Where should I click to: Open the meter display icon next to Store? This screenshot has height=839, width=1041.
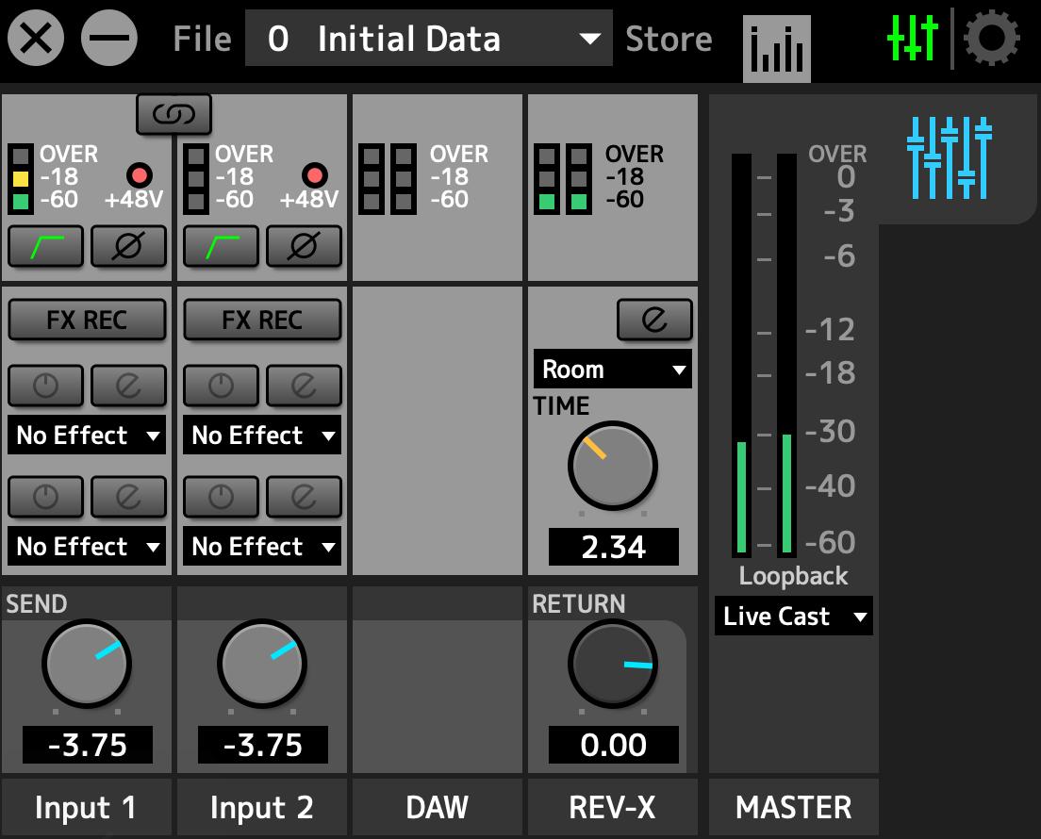pyautogui.click(x=777, y=49)
